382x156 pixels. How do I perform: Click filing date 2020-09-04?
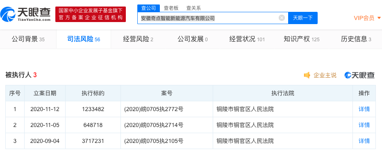point(45,141)
